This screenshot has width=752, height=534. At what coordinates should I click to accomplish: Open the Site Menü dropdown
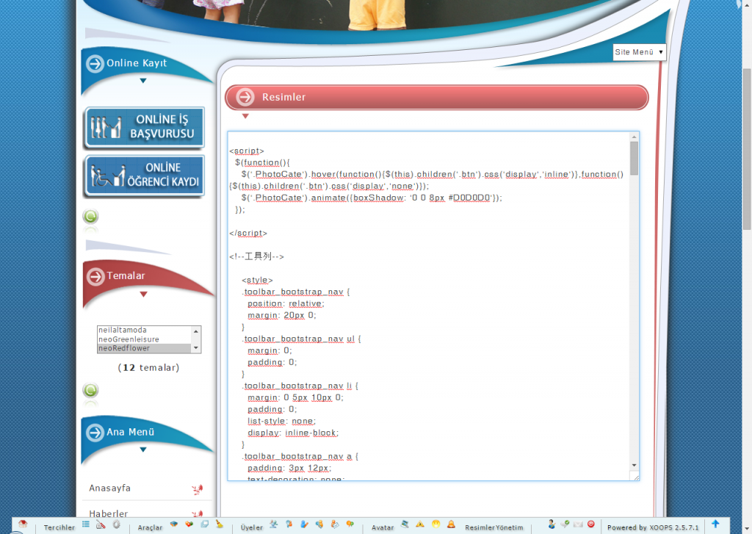(x=639, y=52)
